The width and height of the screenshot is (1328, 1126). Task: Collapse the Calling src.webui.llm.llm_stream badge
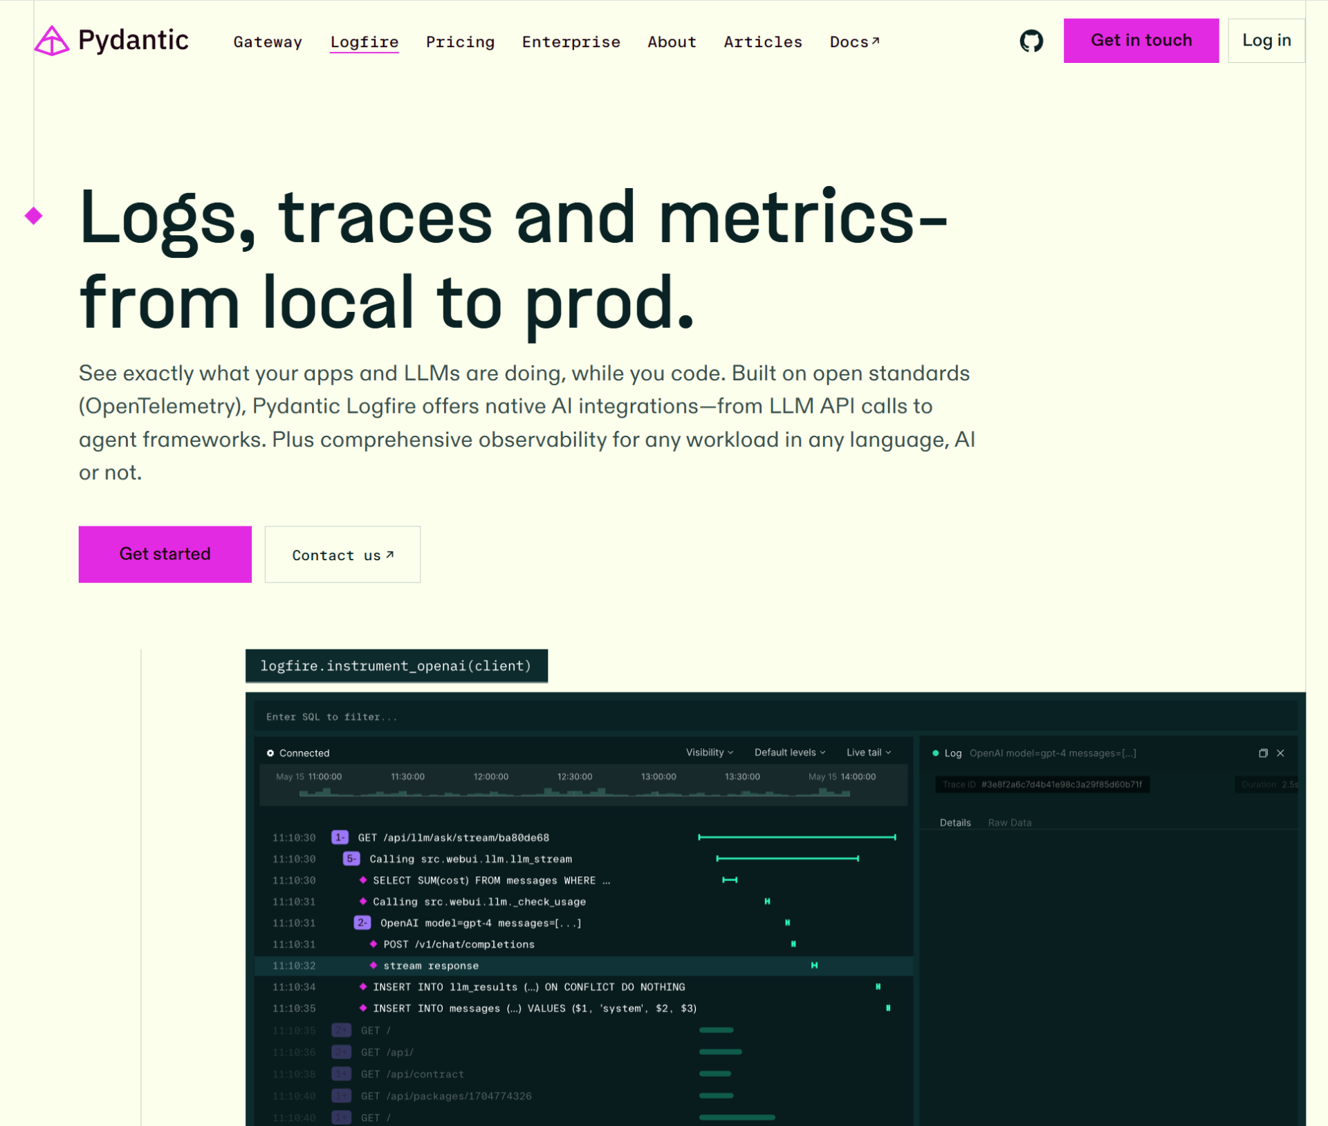point(351,859)
